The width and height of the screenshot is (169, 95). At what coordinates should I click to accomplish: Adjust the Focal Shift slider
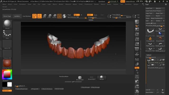(122, 15)
